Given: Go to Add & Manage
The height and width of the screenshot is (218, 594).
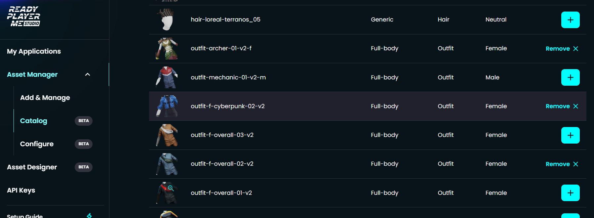Looking at the screenshot, I should click(x=45, y=98).
